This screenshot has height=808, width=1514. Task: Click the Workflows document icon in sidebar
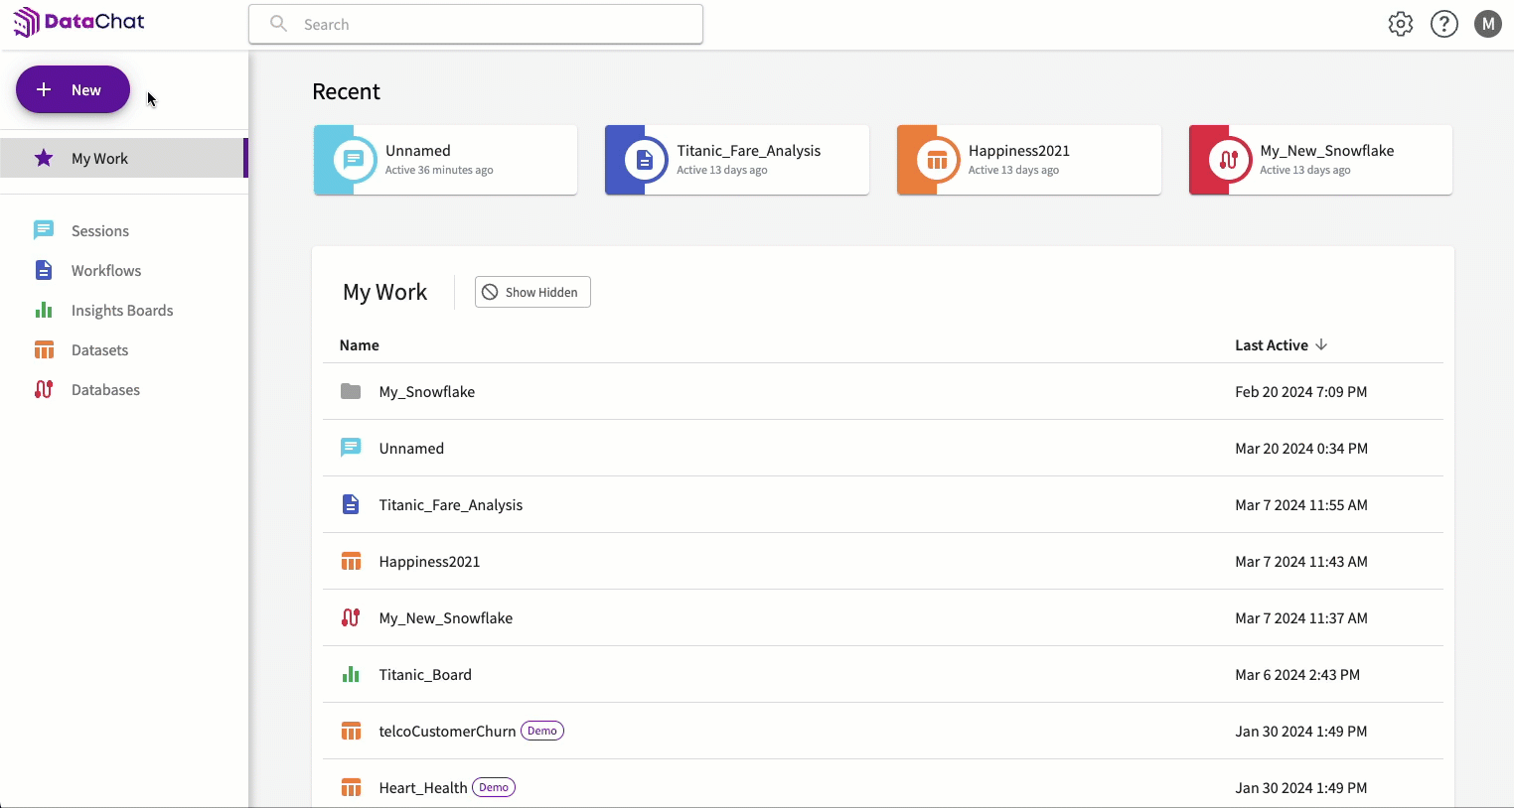[x=44, y=270]
